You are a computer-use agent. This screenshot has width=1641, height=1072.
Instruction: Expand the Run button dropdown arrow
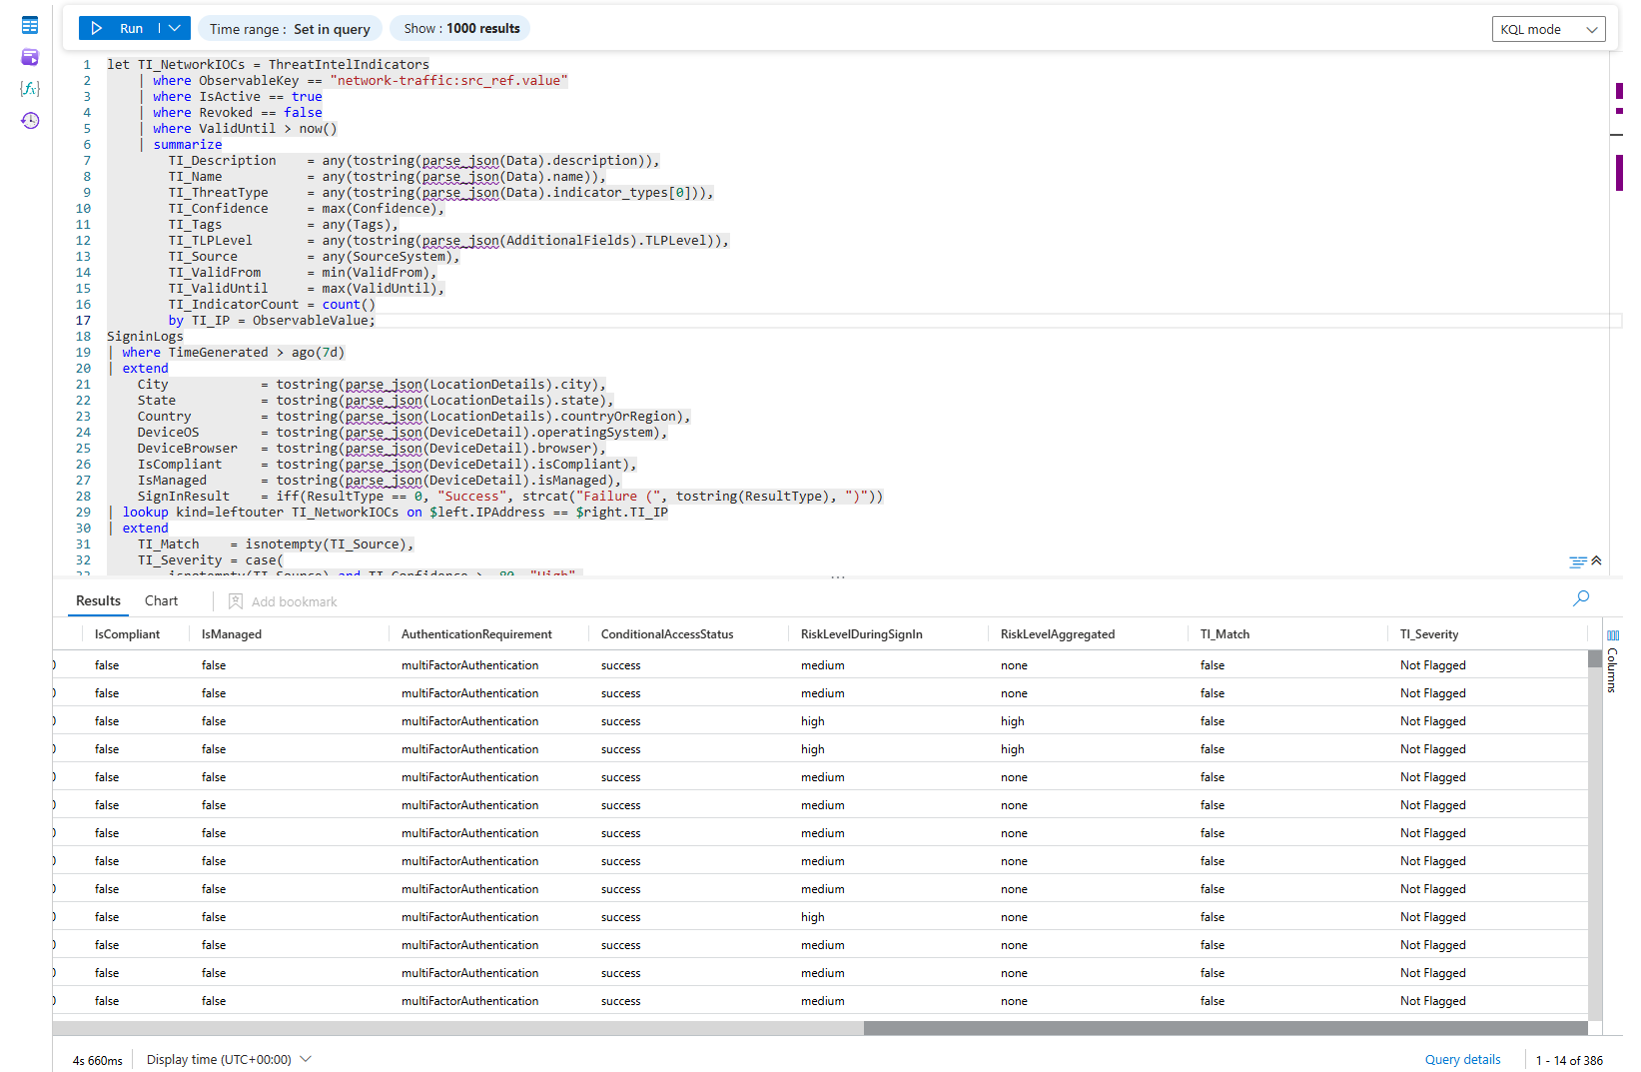[x=174, y=28]
